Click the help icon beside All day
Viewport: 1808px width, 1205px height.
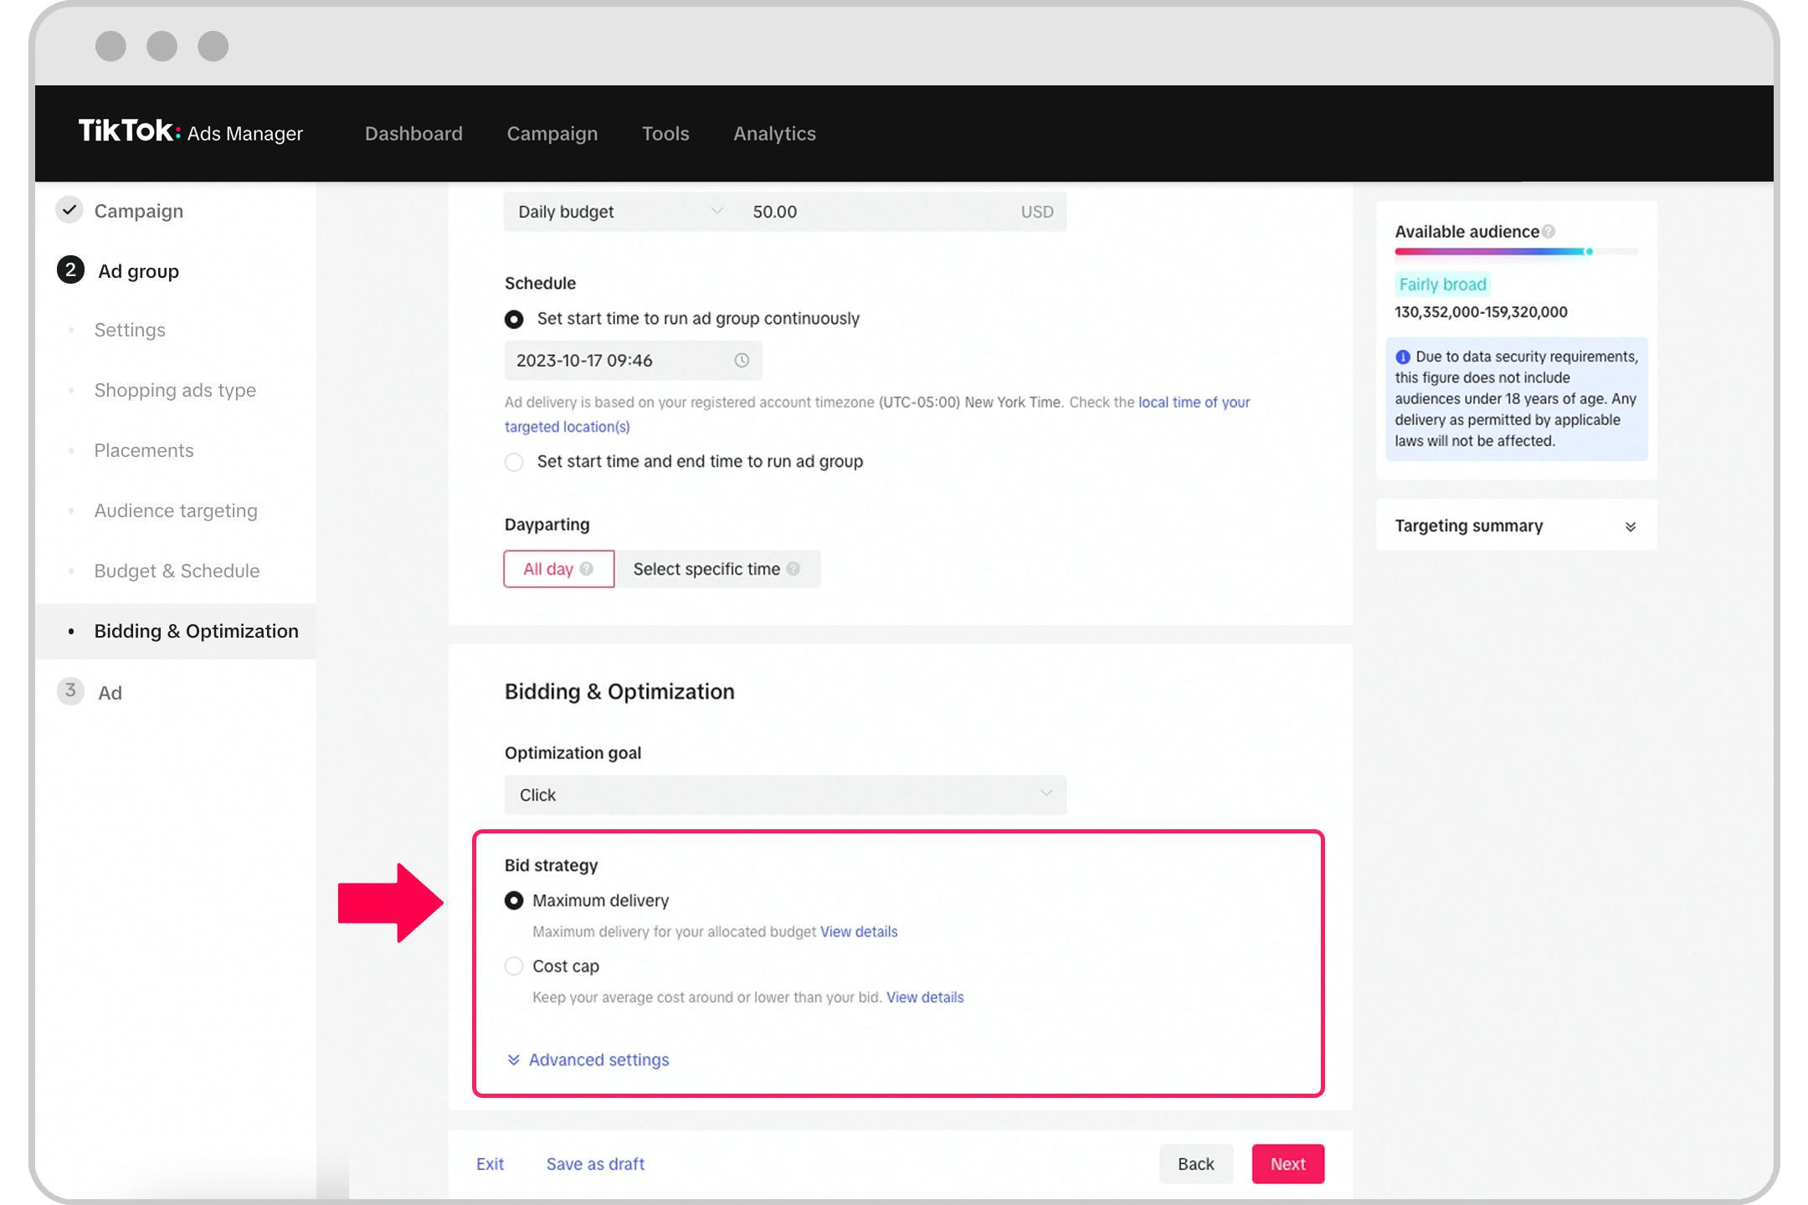(587, 569)
